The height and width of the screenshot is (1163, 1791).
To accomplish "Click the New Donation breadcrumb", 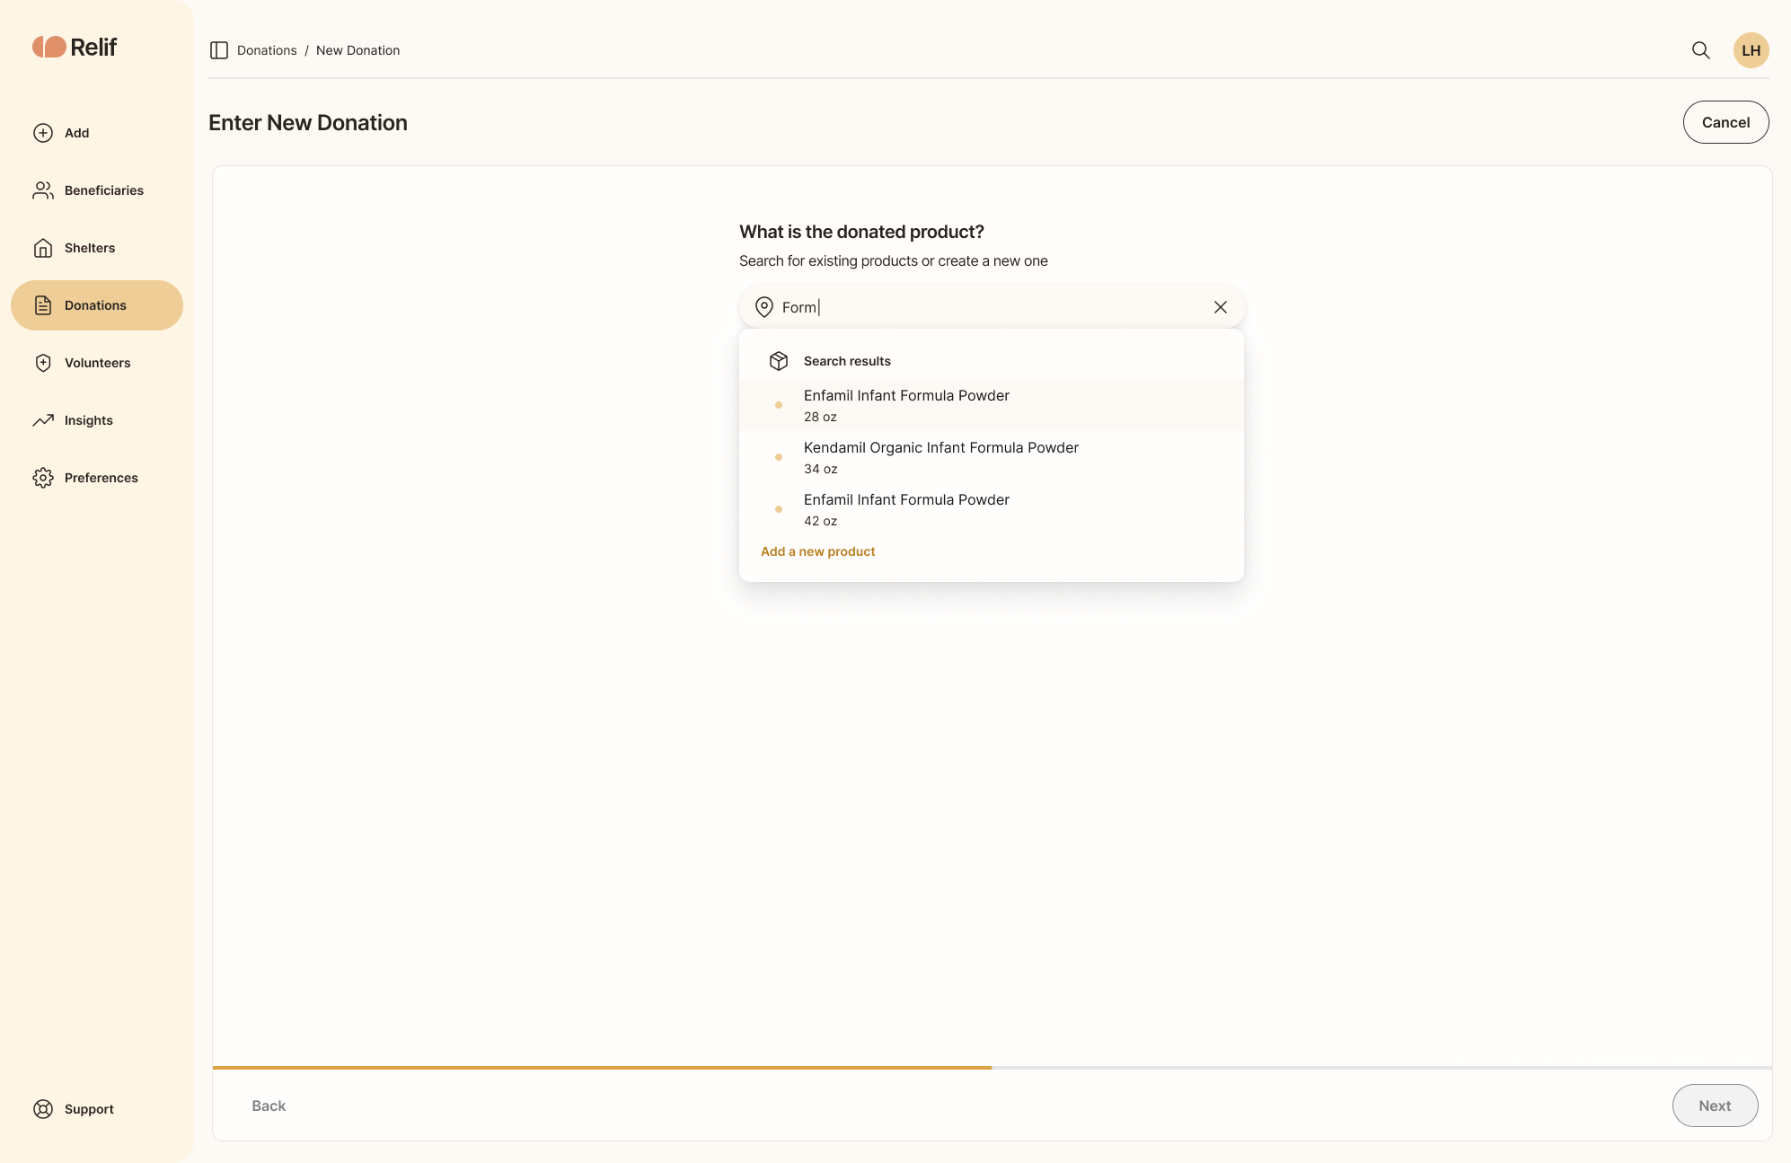I will [357, 50].
